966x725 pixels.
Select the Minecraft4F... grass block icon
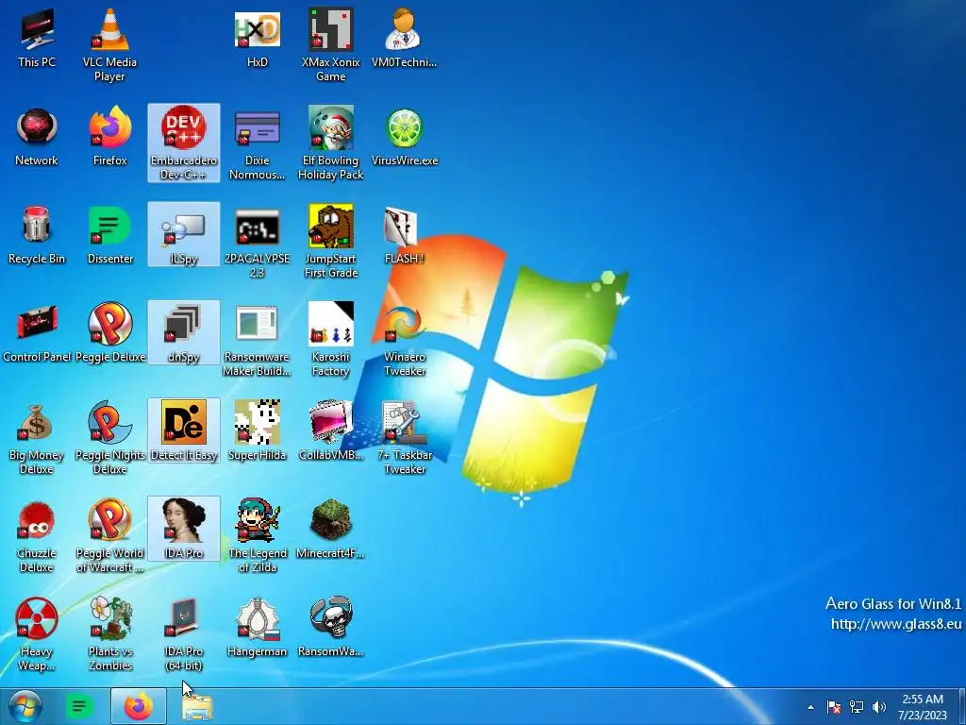point(331,529)
